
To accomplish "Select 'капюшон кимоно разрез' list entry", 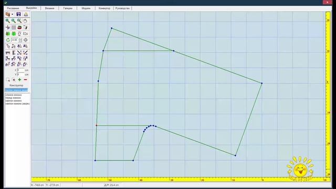I will click(17, 103).
